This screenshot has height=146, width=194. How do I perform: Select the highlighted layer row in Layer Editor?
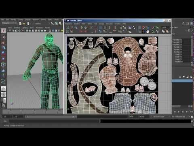(182, 81)
